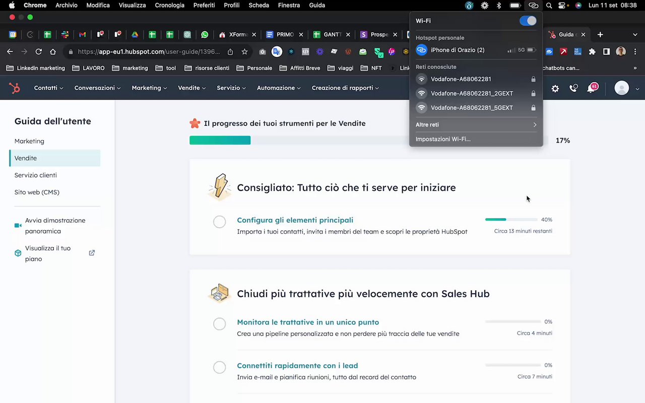Click the Chrome home button
645x403 pixels.
pos(53,51)
